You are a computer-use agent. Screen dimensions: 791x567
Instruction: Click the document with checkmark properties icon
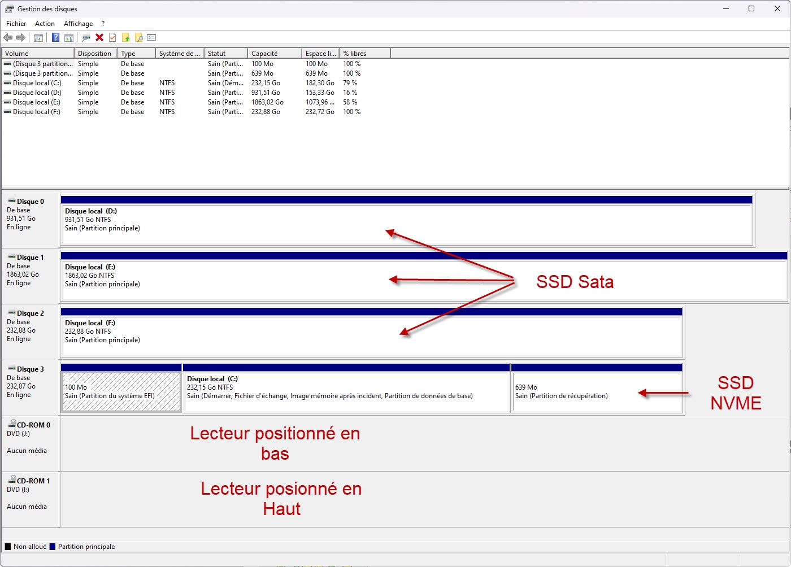tap(112, 38)
